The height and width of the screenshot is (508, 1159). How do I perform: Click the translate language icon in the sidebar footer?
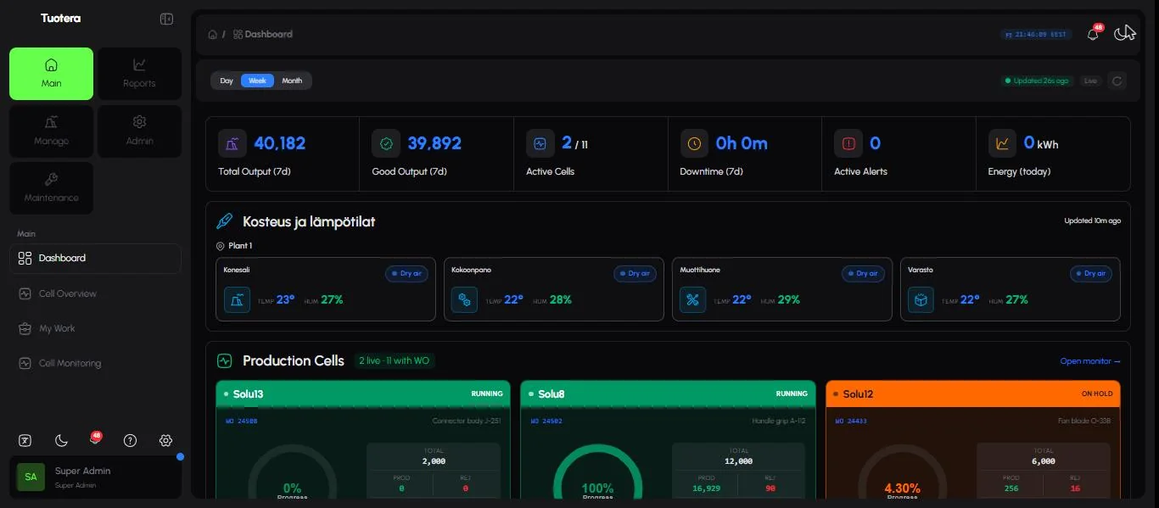25,440
